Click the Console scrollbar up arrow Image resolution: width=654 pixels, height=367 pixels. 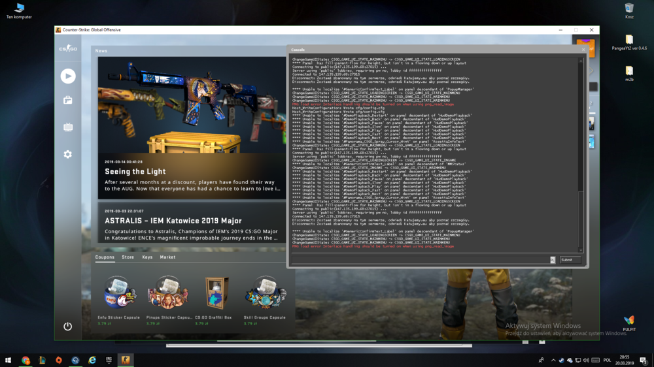[581, 61]
